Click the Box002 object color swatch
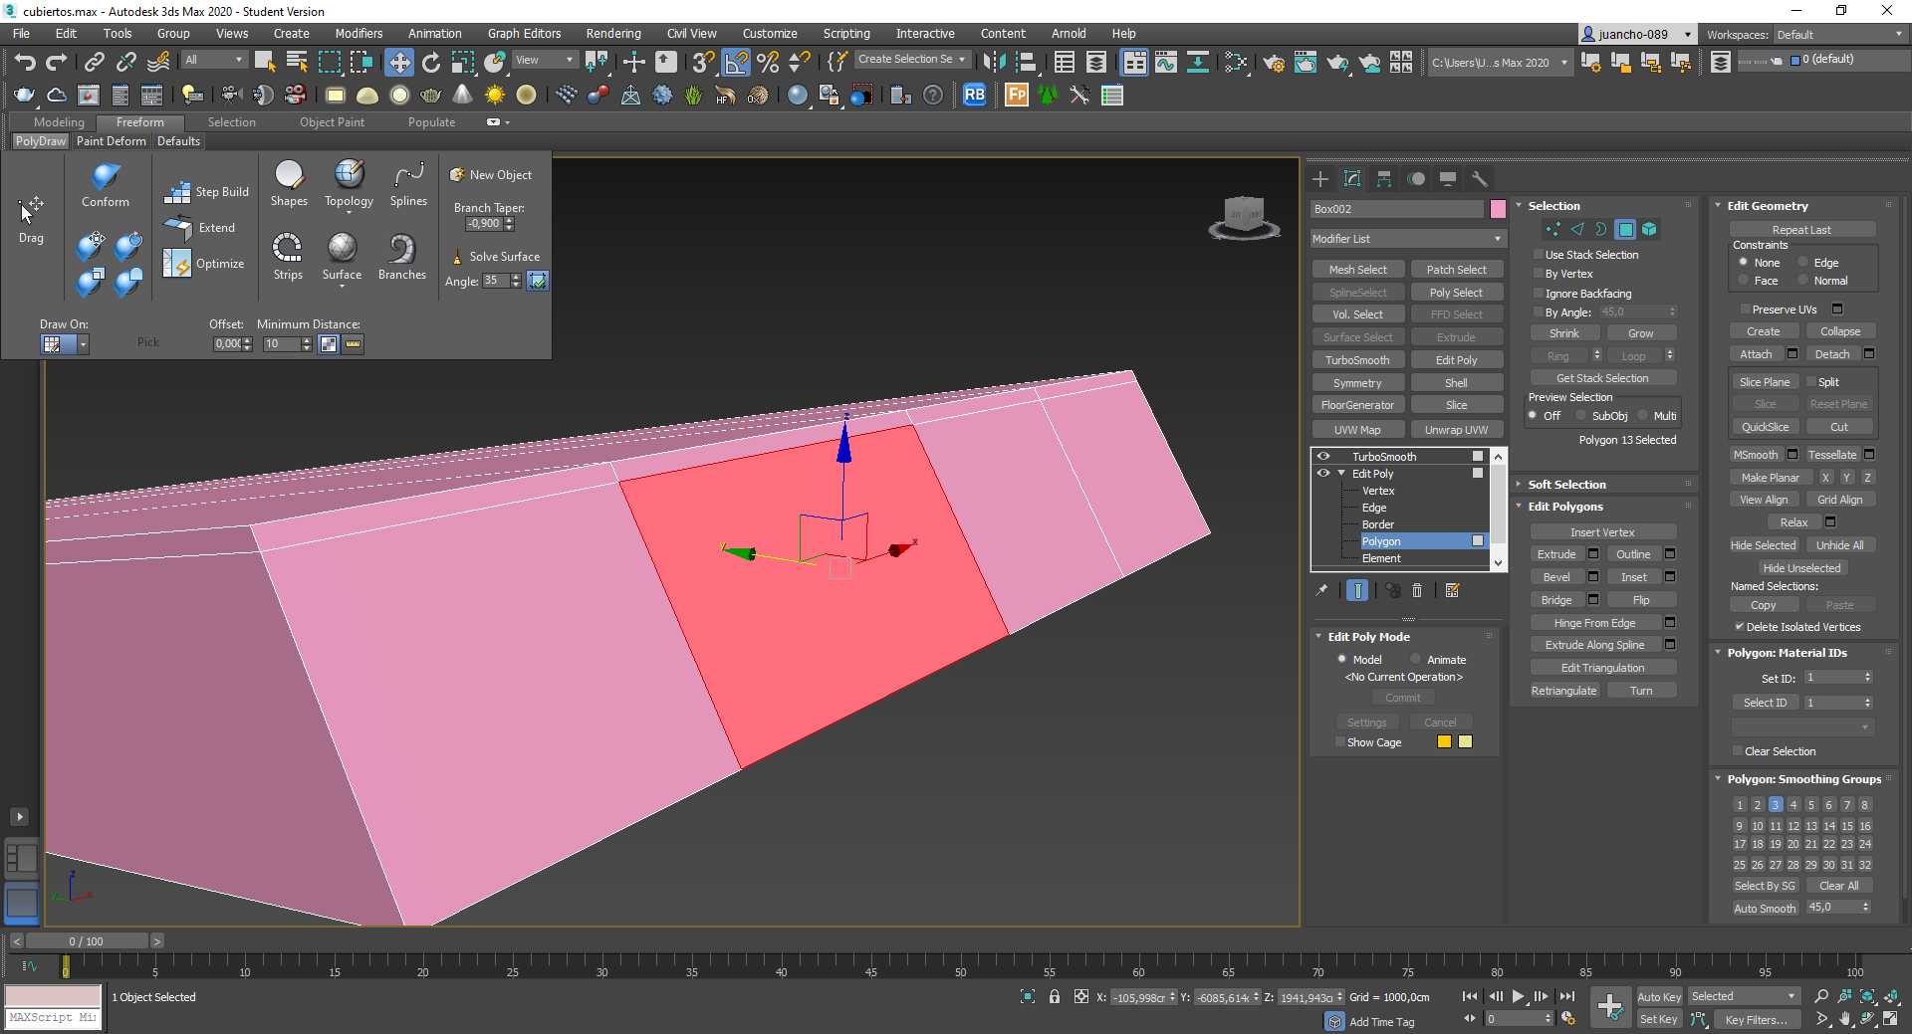Viewport: 1912px width, 1034px height. point(1498,209)
